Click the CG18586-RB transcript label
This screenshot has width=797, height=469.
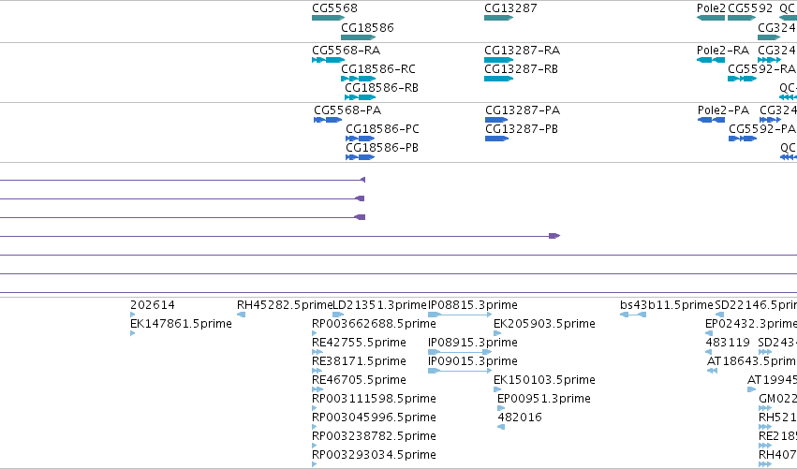coord(382,88)
